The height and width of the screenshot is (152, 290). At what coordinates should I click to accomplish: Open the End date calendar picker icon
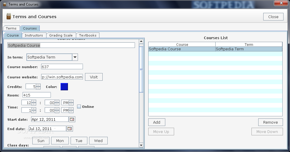pyautogui.click(x=69, y=129)
